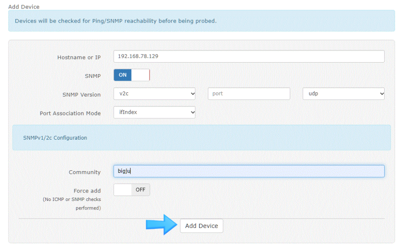This screenshot has width=400, height=247.
Task: Click the Port Association Mode label
Action: click(70, 113)
